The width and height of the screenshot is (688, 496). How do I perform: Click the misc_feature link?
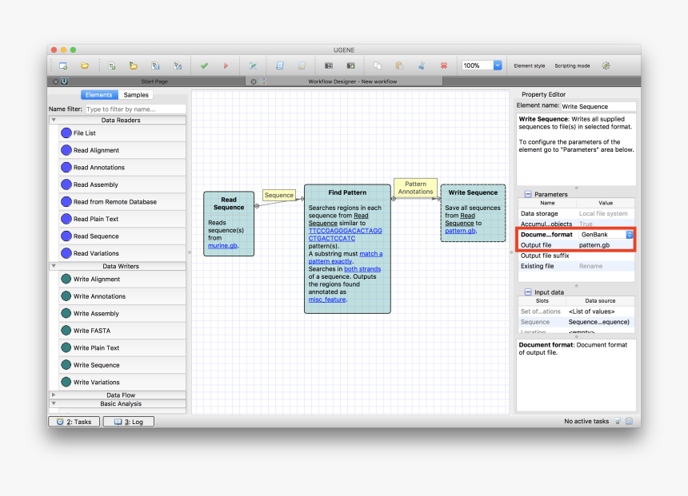[x=327, y=300]
